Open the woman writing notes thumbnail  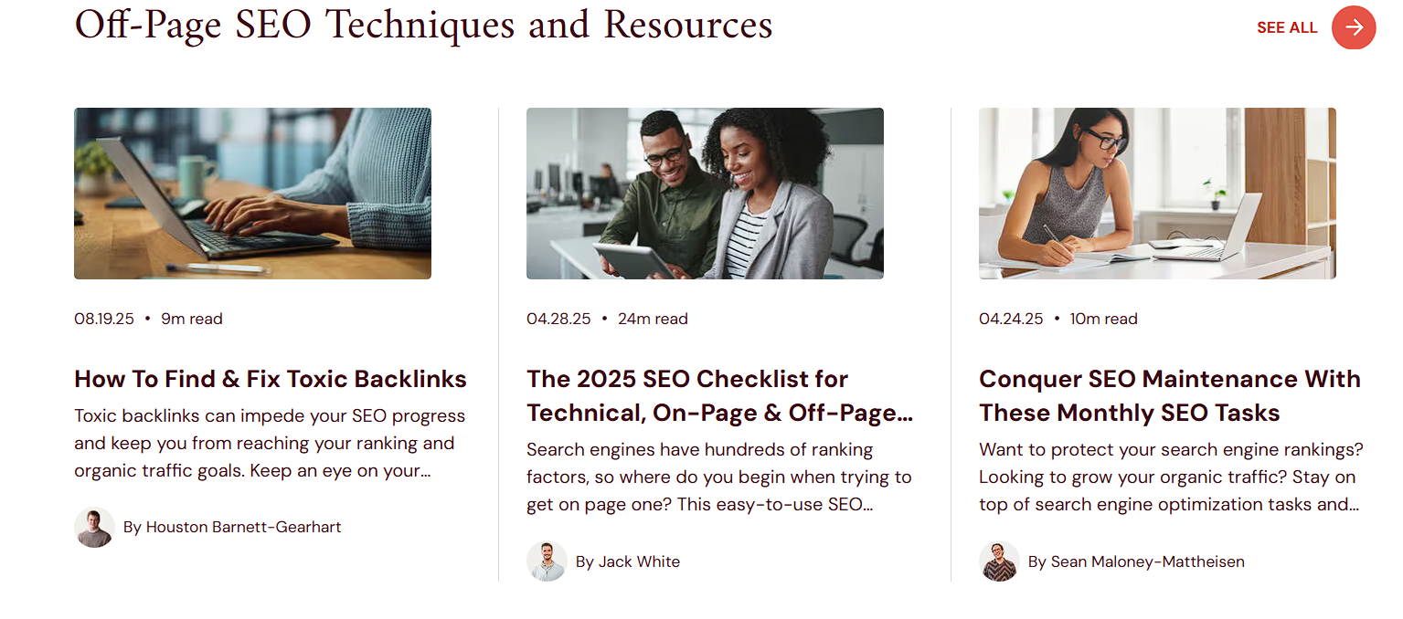pyautogui.click(x=1157, y=194)
